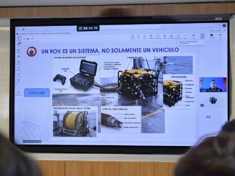Open Chat in the left Teams sidebar
The image size is (235, 176).
pyautogui.click(x=19, y=44)
